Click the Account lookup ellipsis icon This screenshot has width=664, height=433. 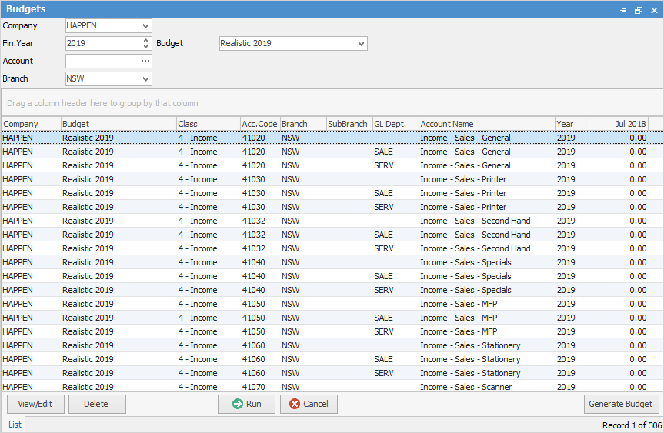click(145, 62)
